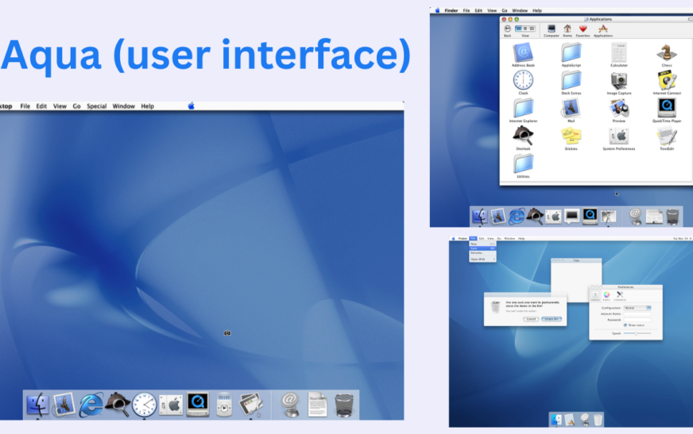Launch TextEdit from the Applications window
The width and height of the screenshot is (693, 434).
pyautogui.click(x=667, y=136)
